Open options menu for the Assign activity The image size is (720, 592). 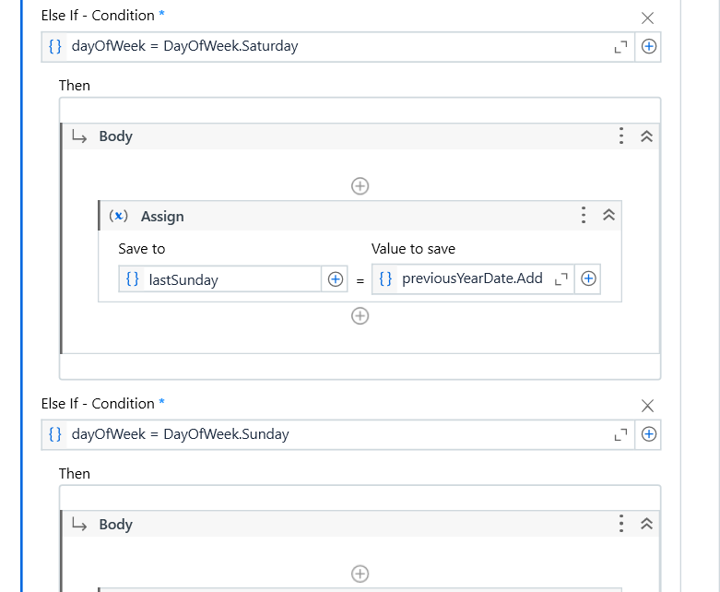584,216
